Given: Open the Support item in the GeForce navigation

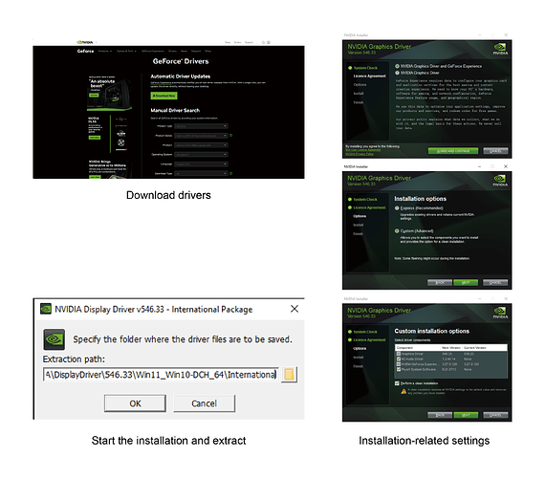Looking at the screenshot, I should point(196,52).
